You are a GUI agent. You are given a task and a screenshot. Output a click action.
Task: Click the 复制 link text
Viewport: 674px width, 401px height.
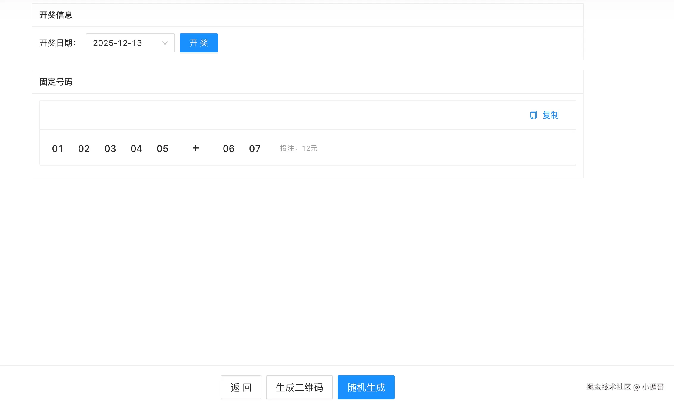(x=550, y=115)
